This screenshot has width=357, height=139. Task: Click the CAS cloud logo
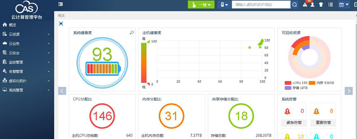26,7
